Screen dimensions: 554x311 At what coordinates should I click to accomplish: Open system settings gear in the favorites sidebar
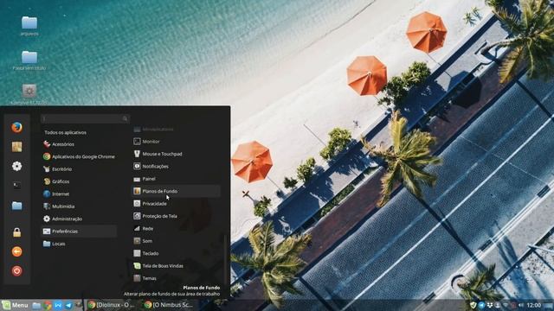16,166
